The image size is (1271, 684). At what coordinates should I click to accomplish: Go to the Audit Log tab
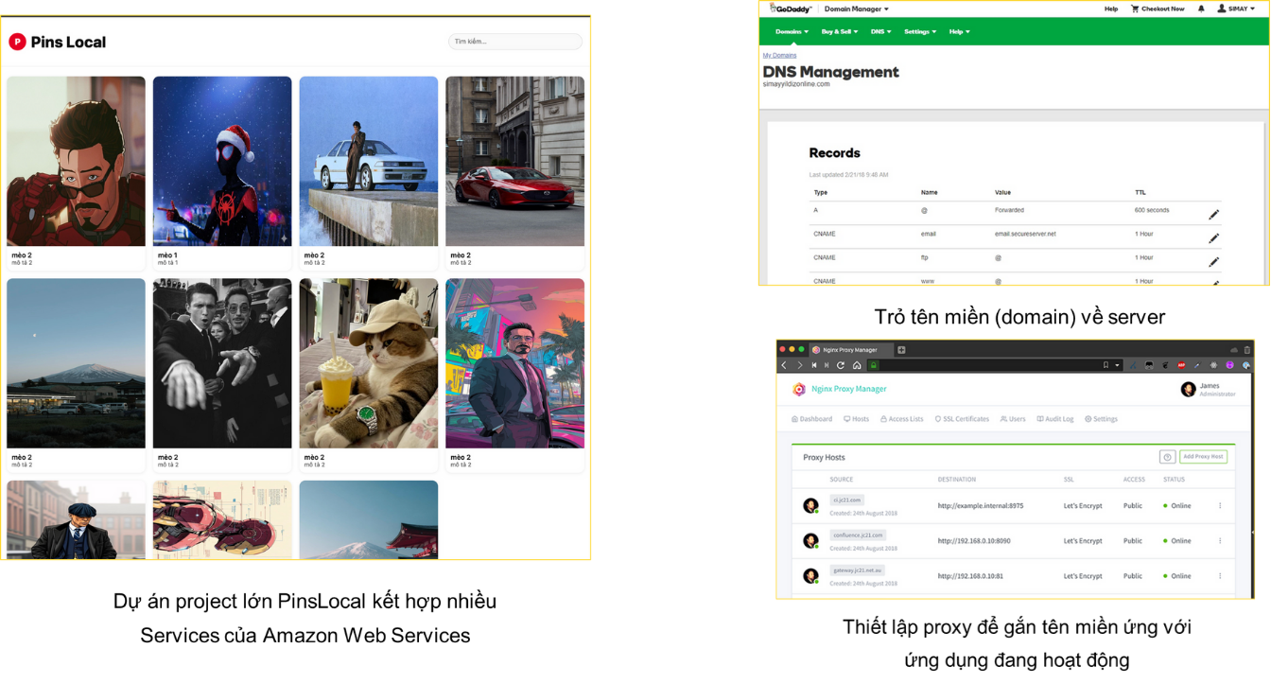pos(1055,419)
